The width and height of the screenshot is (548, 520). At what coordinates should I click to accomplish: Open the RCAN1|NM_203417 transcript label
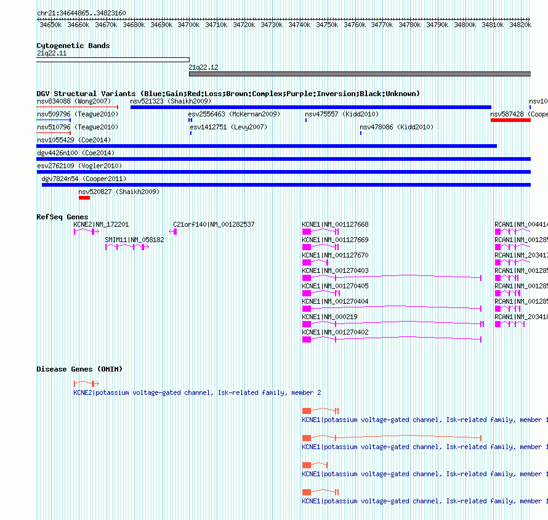click(x=521, y=255)
